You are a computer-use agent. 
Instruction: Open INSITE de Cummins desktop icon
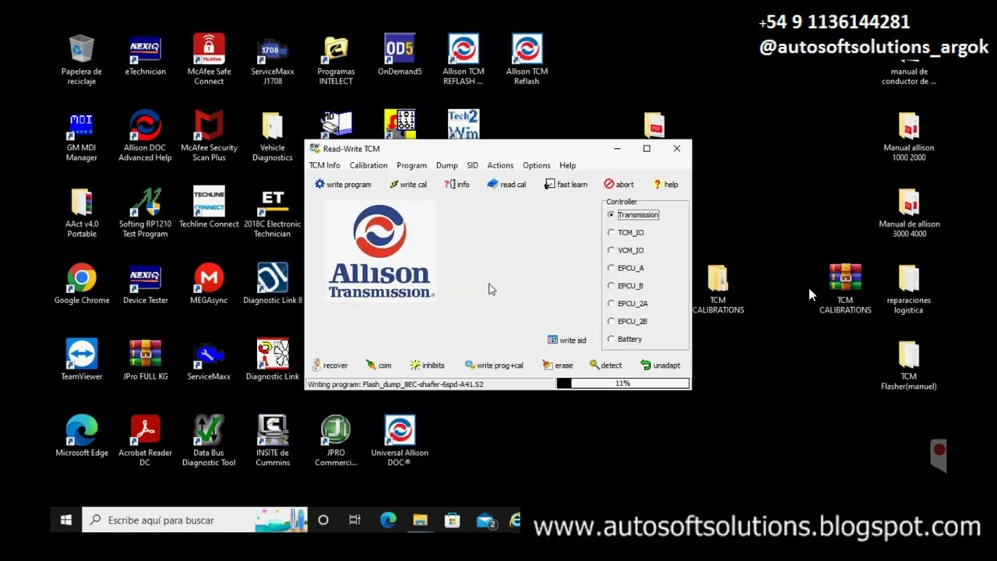point(273,441)
